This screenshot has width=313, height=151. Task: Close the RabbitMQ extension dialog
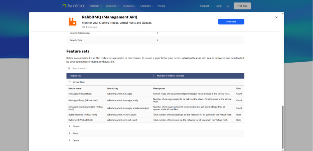pos(276,17)
